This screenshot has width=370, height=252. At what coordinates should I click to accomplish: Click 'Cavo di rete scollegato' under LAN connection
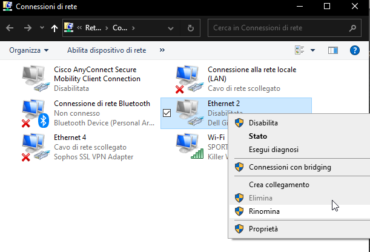(244, 88)
